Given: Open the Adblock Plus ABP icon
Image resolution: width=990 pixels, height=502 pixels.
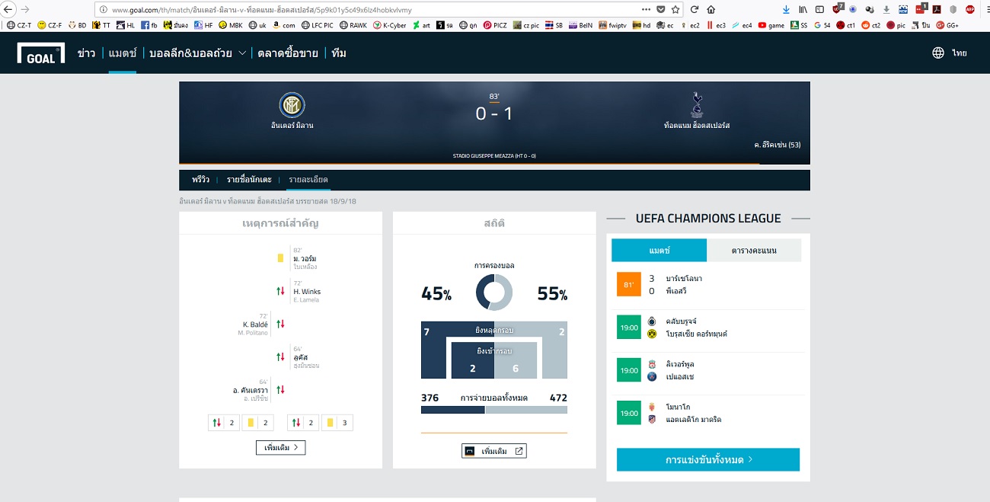Looking at the screenshot, I should pyautogui.click(x=970, y=9).
